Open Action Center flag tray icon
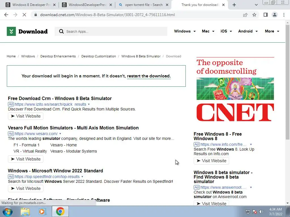Screen dimensions: 290x217 (255, 212)
